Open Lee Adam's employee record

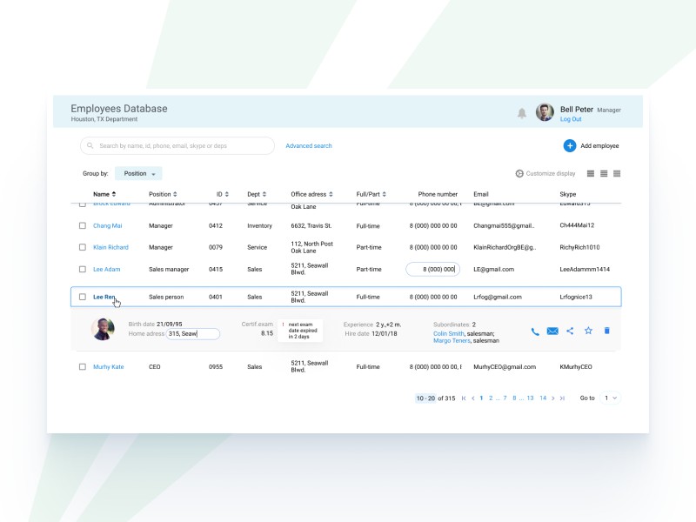pos(106,269)
